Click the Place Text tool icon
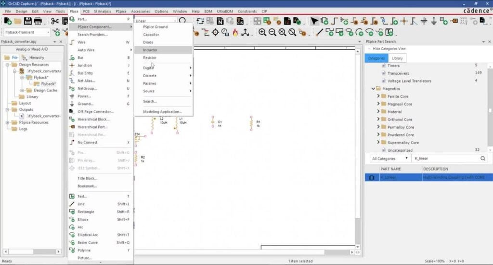Screen dimensions: 493x265 389,32
